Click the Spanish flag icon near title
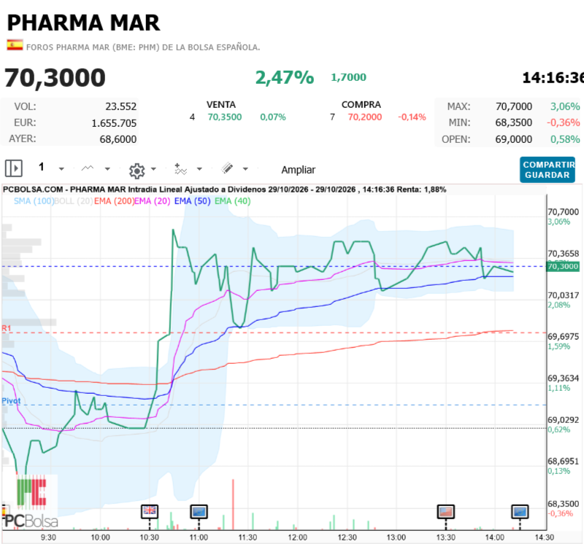This screenshot has width=584, height=544. [x=15, y=45]
